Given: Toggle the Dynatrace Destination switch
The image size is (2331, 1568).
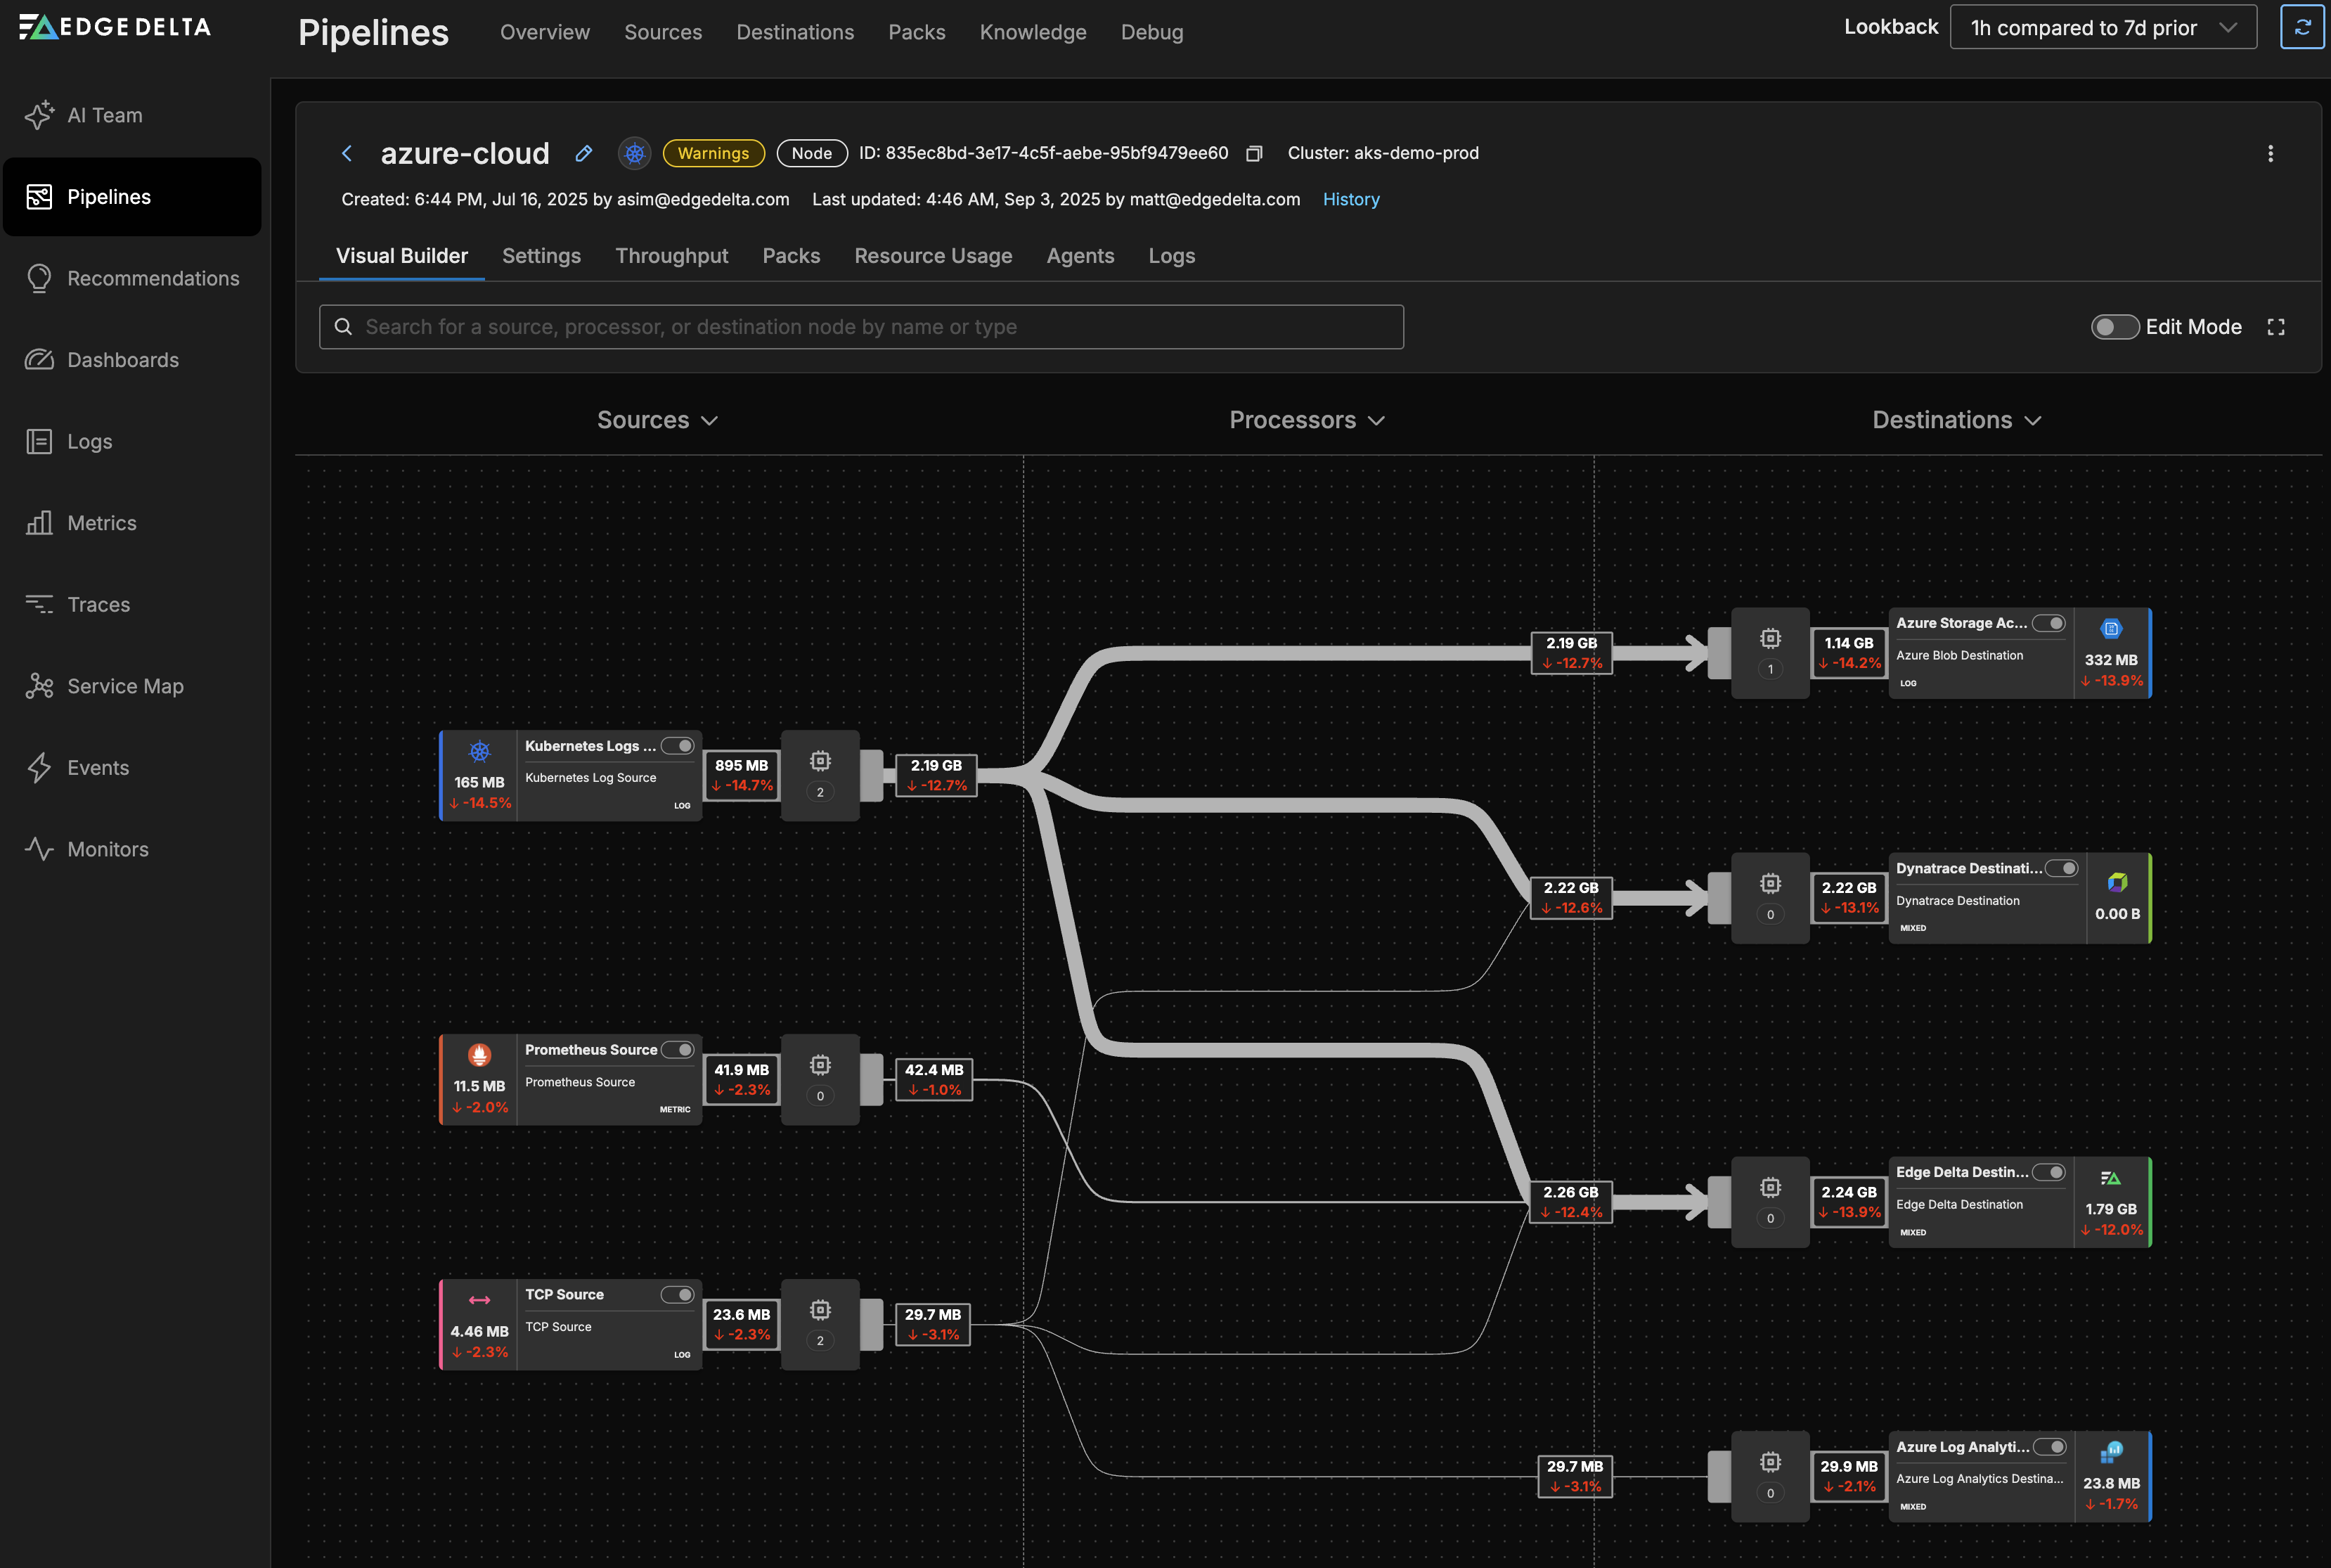Looking at the screenshot, I should coord(2061,868).
